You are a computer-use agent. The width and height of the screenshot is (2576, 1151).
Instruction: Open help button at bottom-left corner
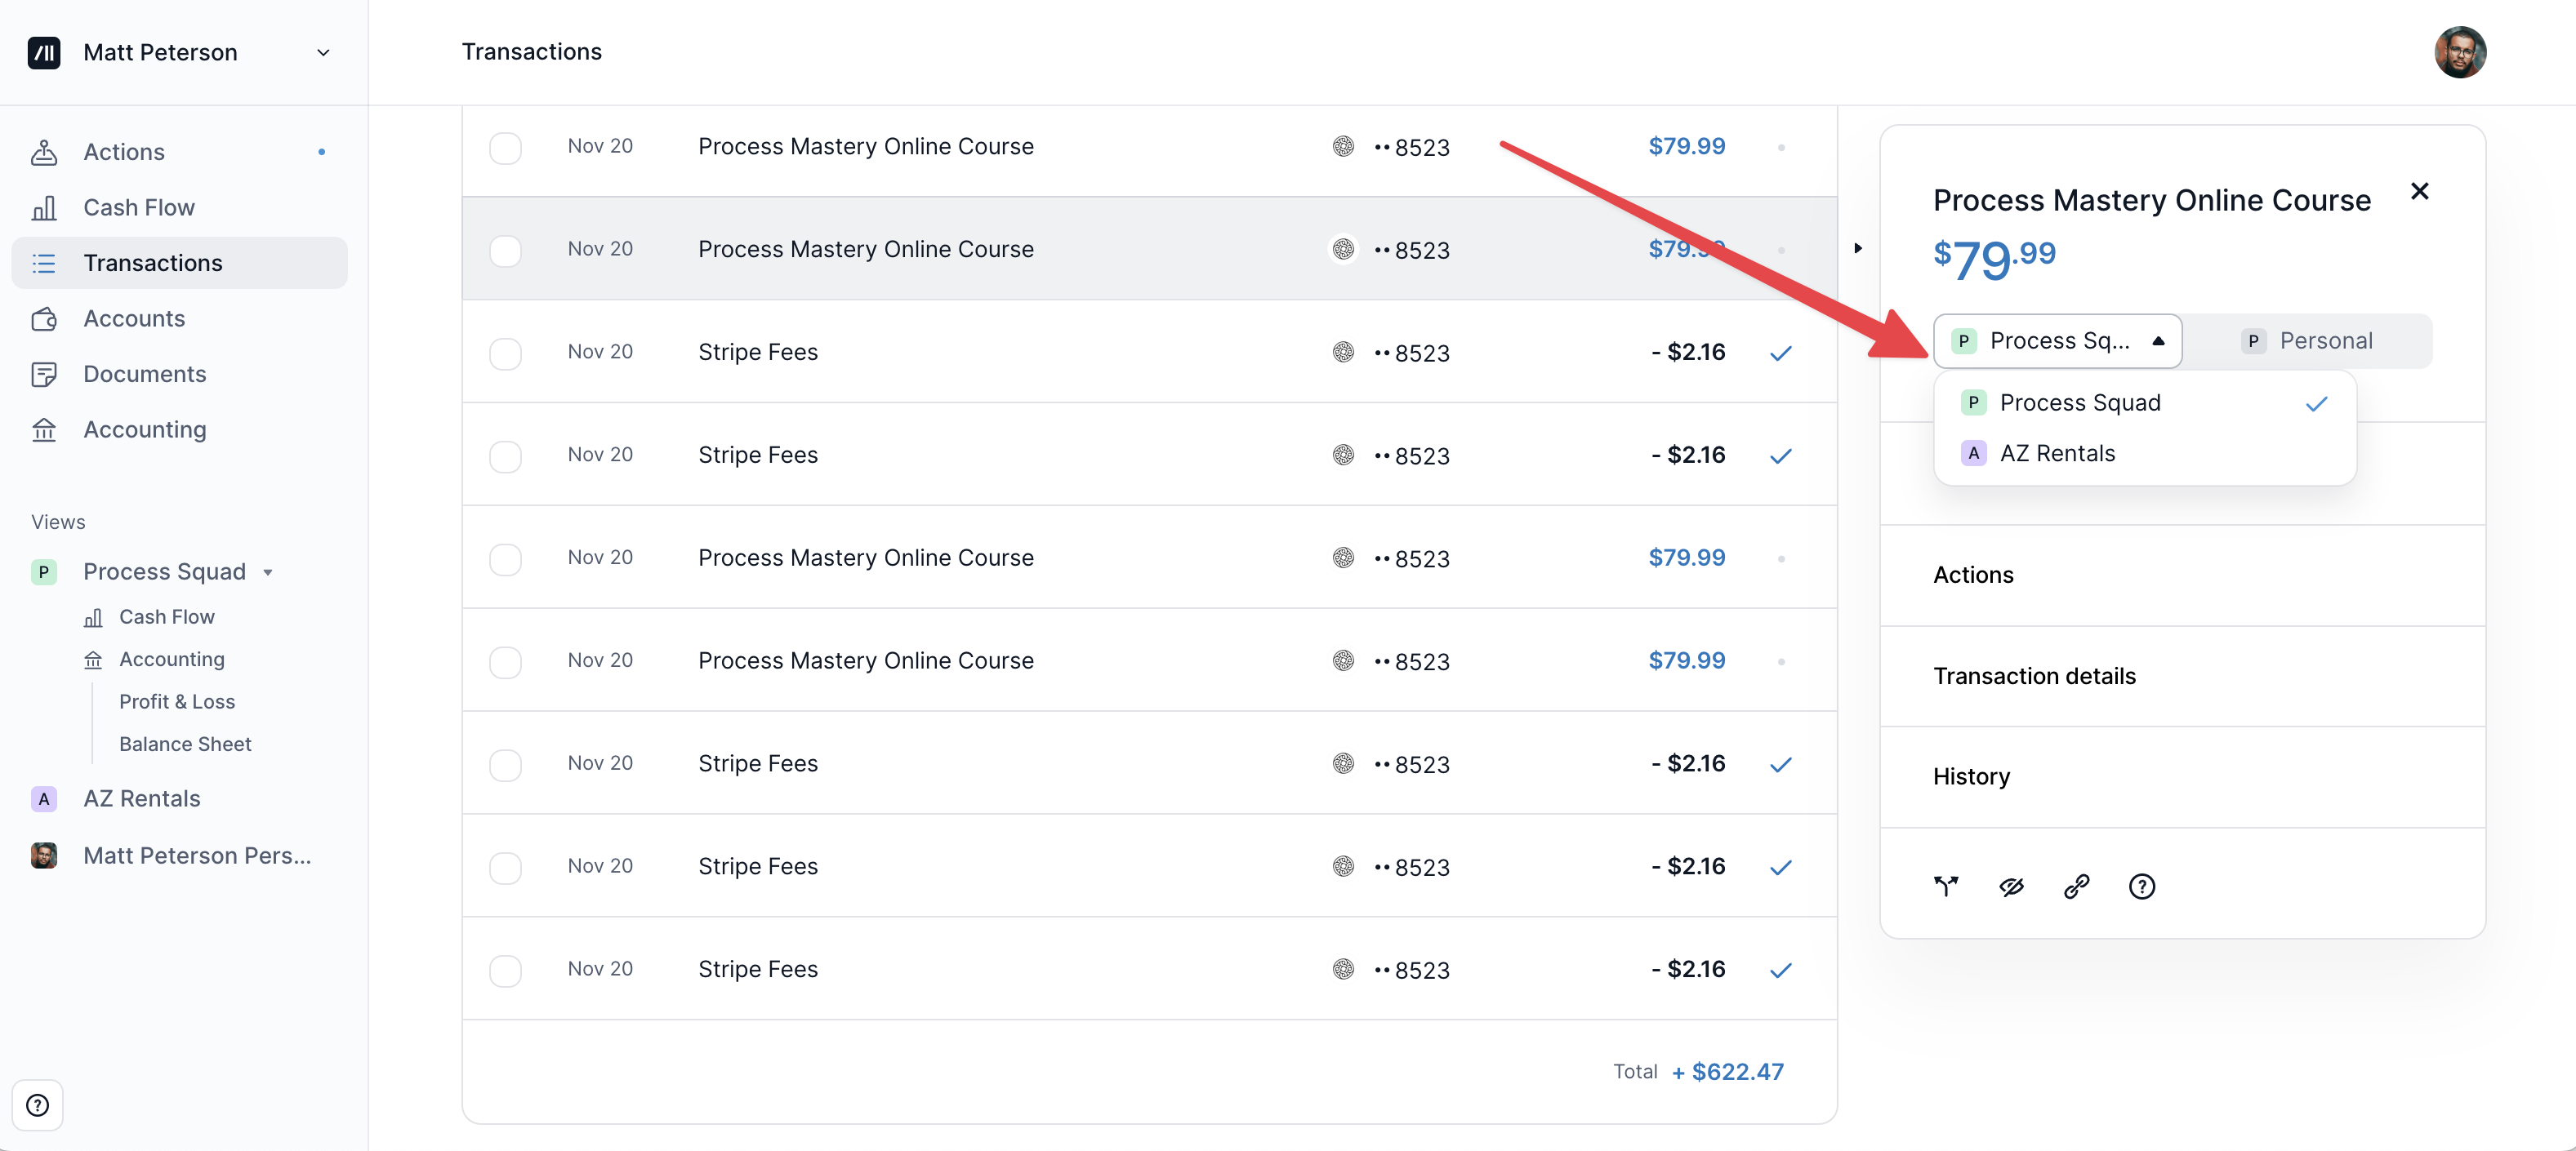[x=38, y=1105]
